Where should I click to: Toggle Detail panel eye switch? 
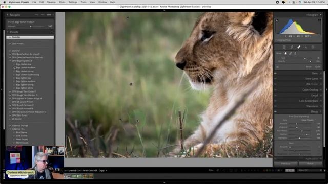(x=276, y=95)
